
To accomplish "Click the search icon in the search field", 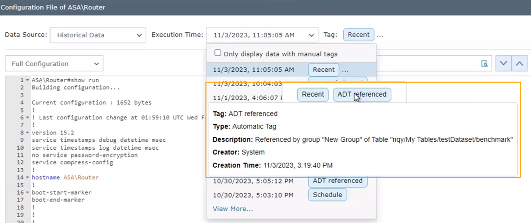I will tap(484, 64).
